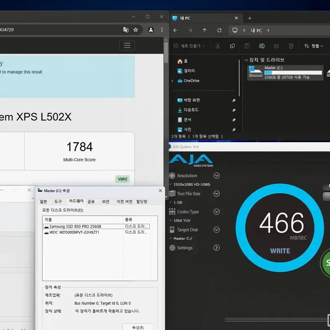Add a new File Explorer tab
The width and height of the screenshot is (330, 330).
pyautogui.click(x=250, y=18)
